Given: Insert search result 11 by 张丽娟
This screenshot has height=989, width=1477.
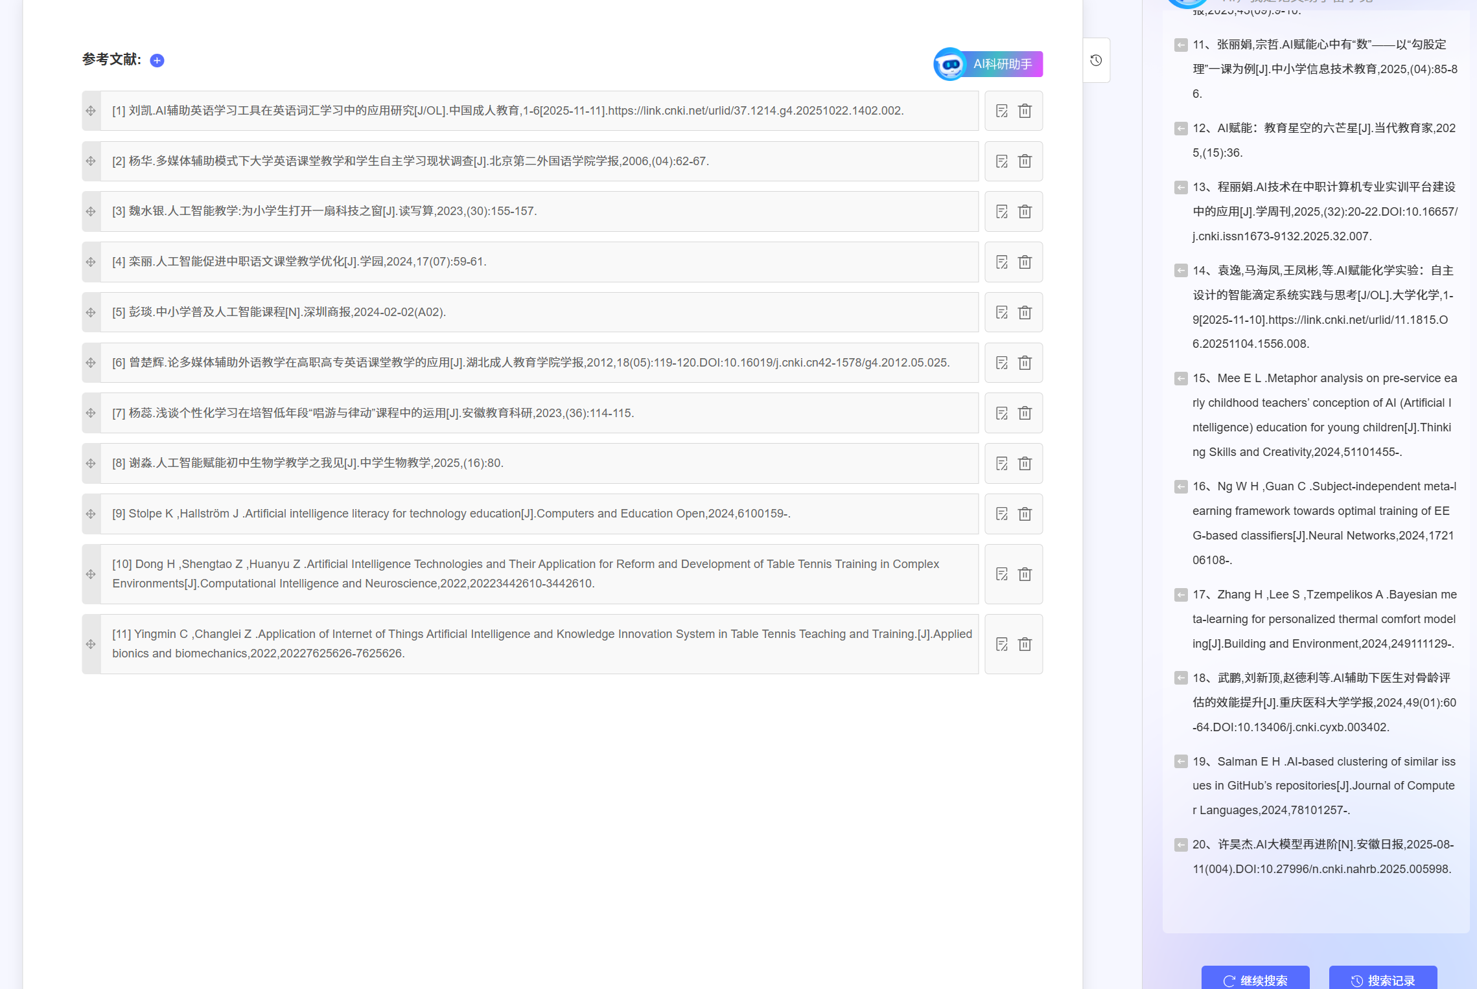Looking at the screenshot, I should coord(1181,45).
